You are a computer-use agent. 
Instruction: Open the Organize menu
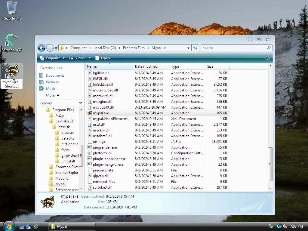[52, 58]
